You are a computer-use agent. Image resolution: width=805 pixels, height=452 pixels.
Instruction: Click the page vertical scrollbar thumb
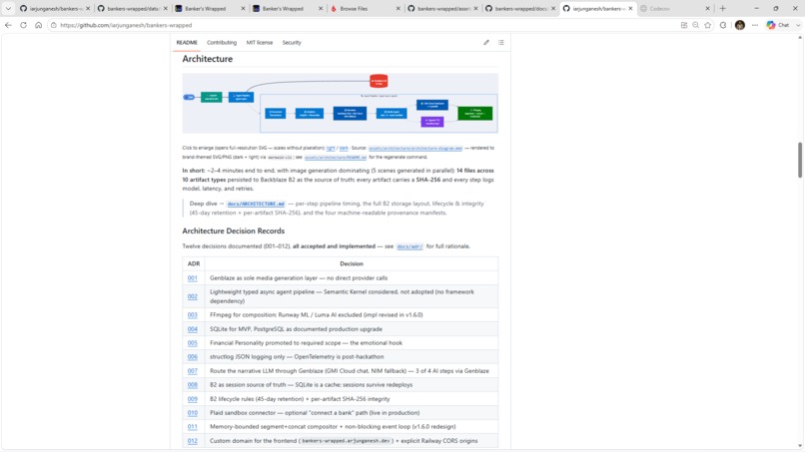pos(800,160)
